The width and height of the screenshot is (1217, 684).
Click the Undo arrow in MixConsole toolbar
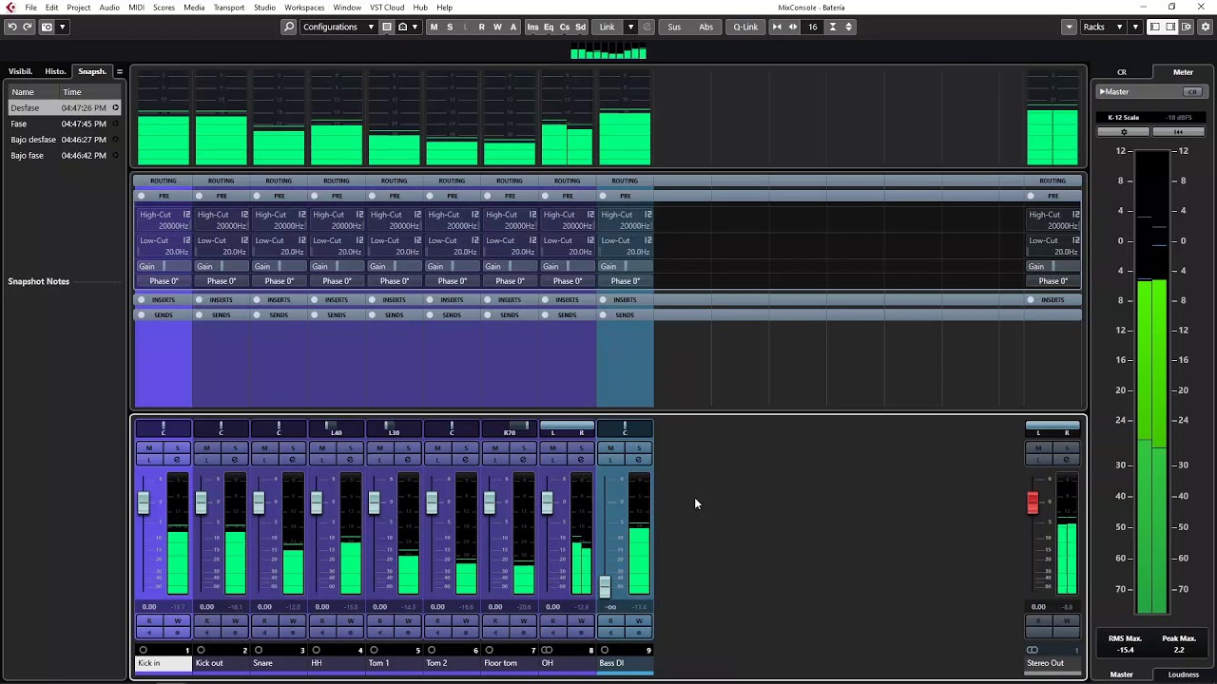click(x=11, y=27)
